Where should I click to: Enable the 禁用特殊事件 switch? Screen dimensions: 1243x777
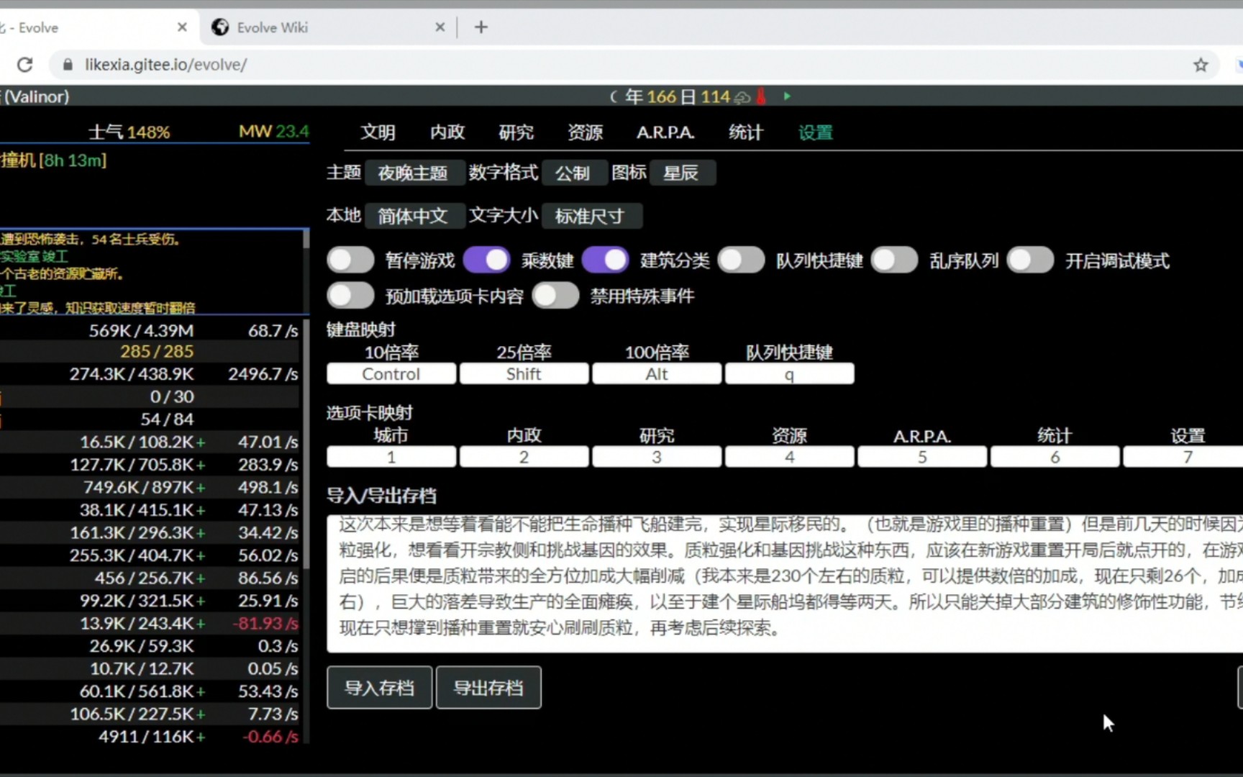[x=556, y=296]
